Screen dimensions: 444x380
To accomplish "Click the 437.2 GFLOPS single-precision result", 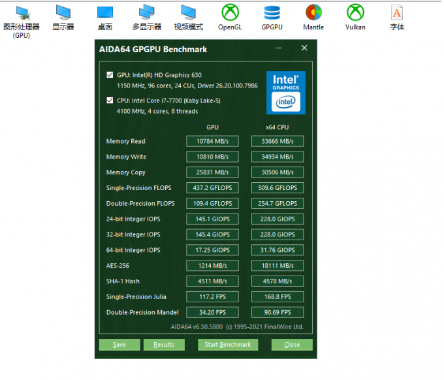I will [212, 188].
